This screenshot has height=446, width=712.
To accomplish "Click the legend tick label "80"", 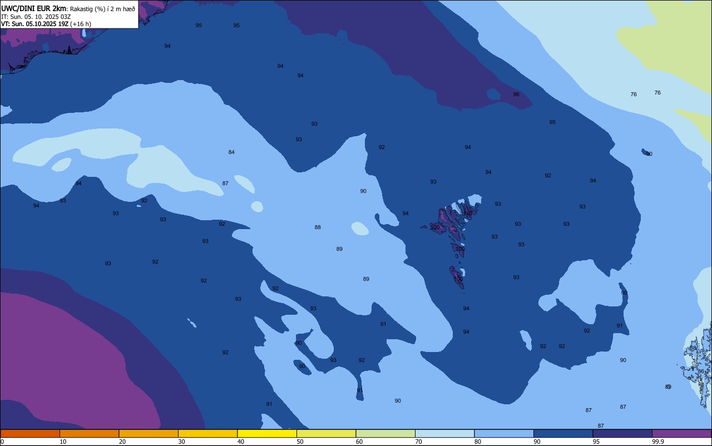I will pyautogui.click(x=478, y=442).
